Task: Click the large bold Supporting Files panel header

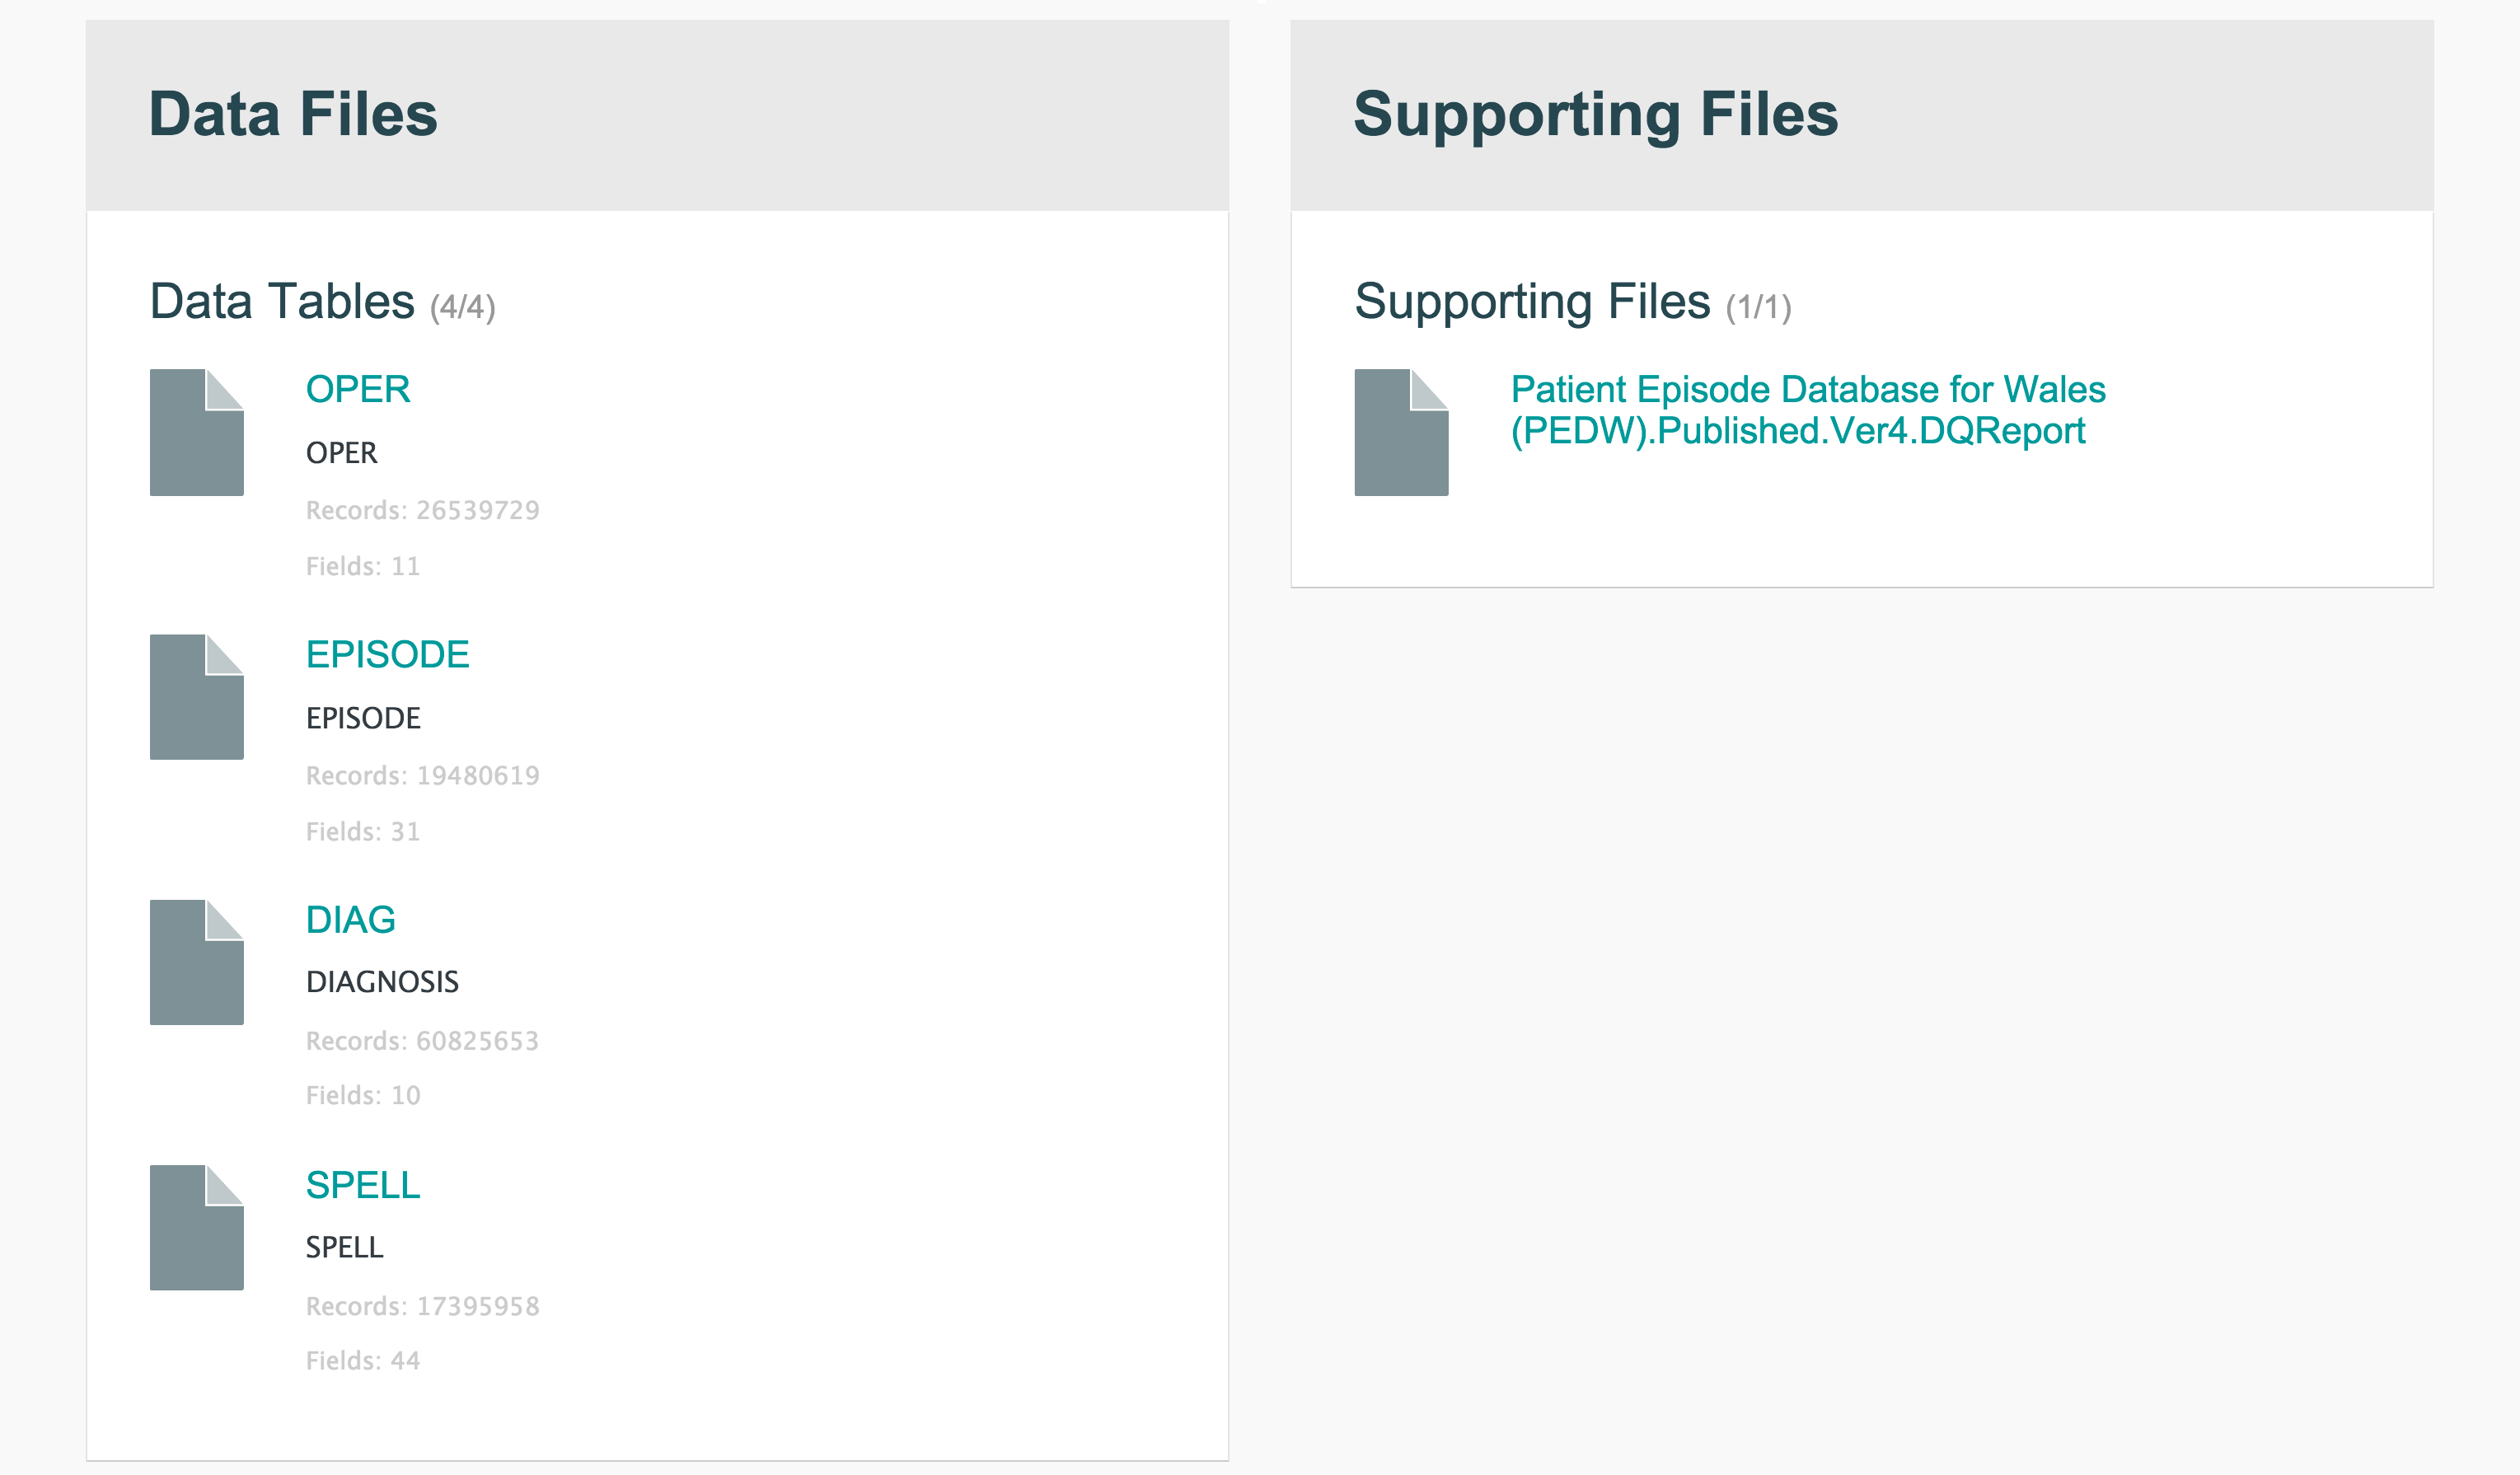Action: tap(1595, 114)
